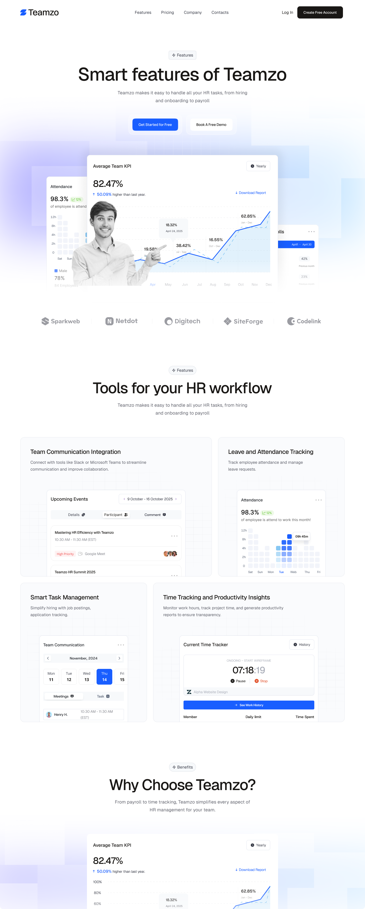
Task: Select the Comment tab in Upcoming Events
Action: pyautogui.click(x=155, y=515)
